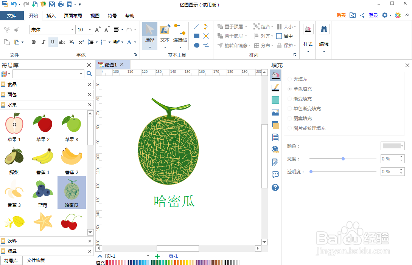Decrease the font size
The width and height of the screenshot is (412, 265).
(x=106, y=29)
